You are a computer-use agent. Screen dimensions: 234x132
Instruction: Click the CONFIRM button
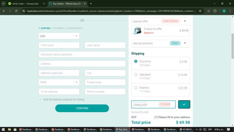[x=82, y=108]
